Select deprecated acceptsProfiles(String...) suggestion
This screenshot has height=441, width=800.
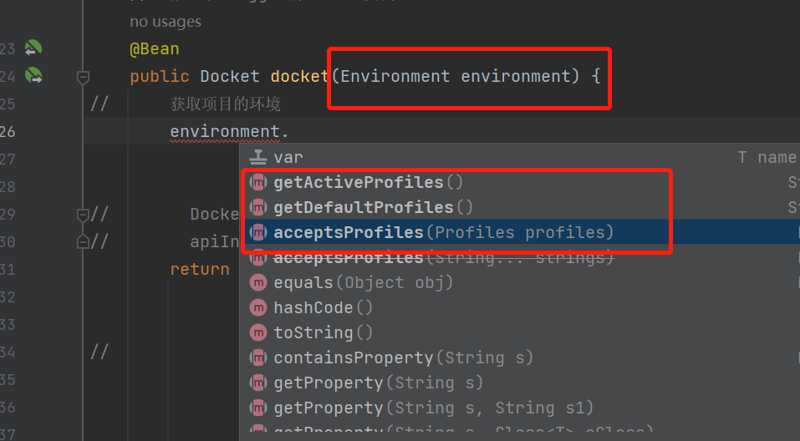519,257
